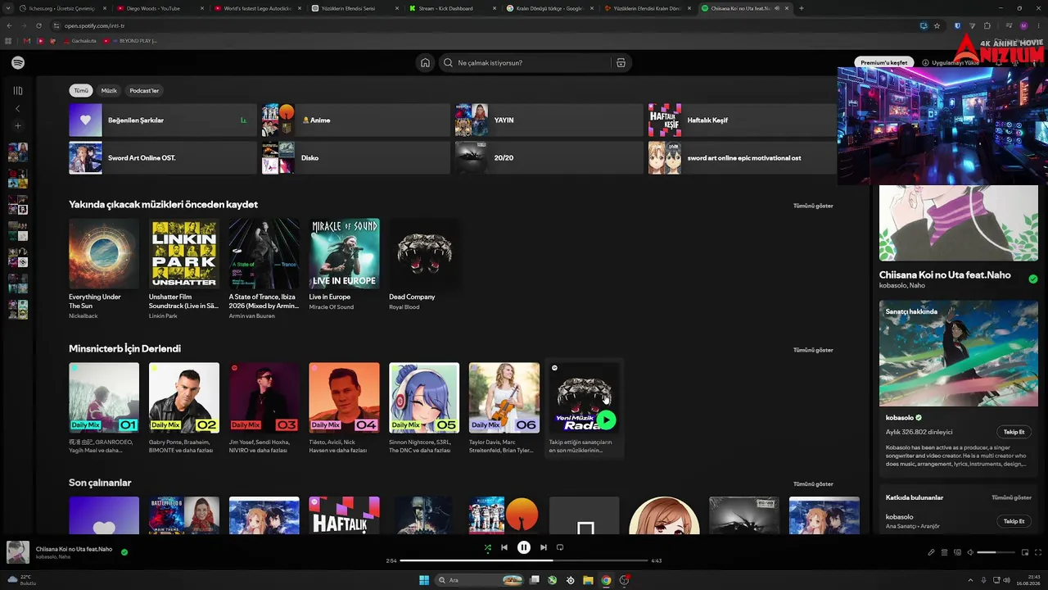The width and height of the screenshot is (1048, 590).
Task: Click the green saved checkmark in now-playing bar
Action: (x=124, y=552)
